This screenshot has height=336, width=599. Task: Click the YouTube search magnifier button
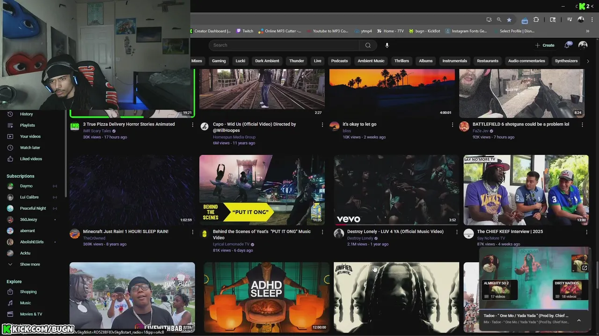tap(368, 45)
